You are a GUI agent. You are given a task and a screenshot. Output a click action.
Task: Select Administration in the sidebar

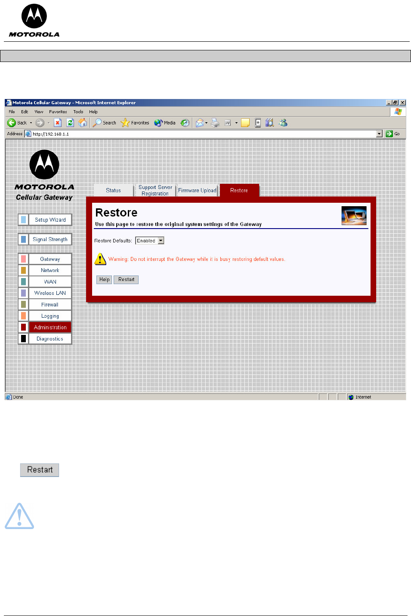pyautogui.click(x=50, y=328)
